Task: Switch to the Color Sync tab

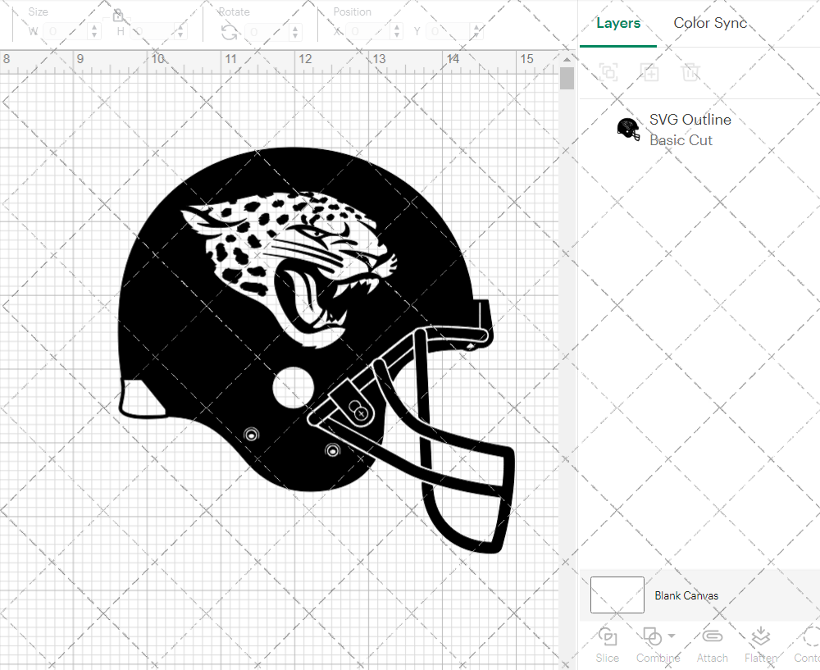Action: click(710, 23)
